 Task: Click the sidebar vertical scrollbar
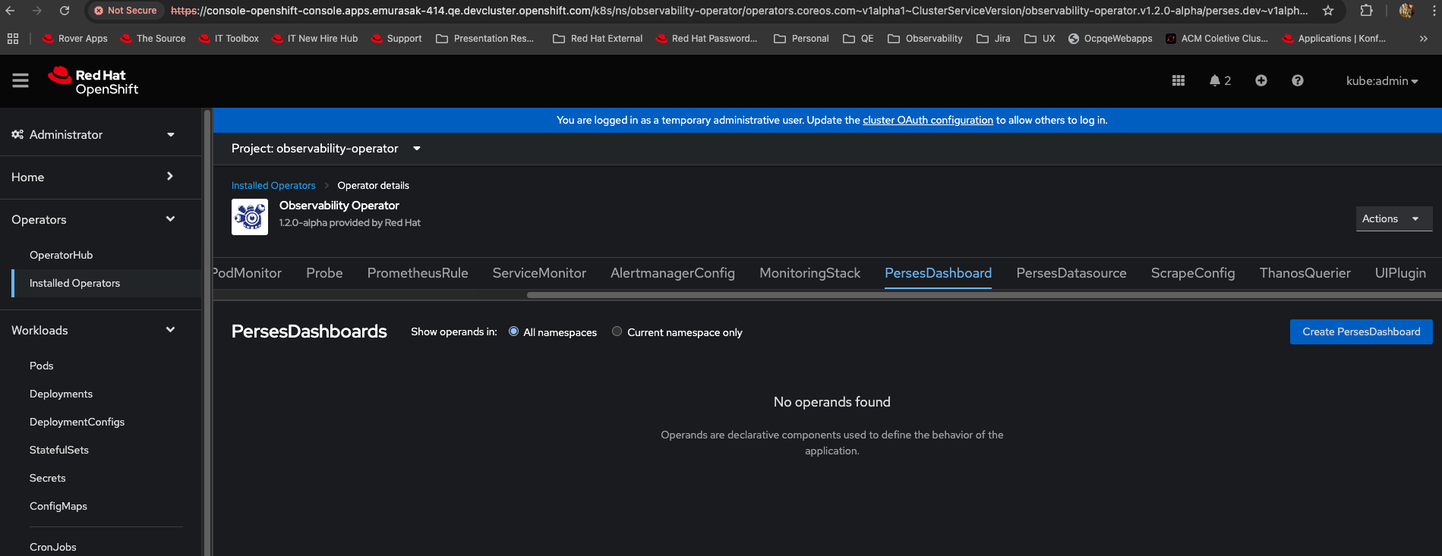[x=207, y=332]
